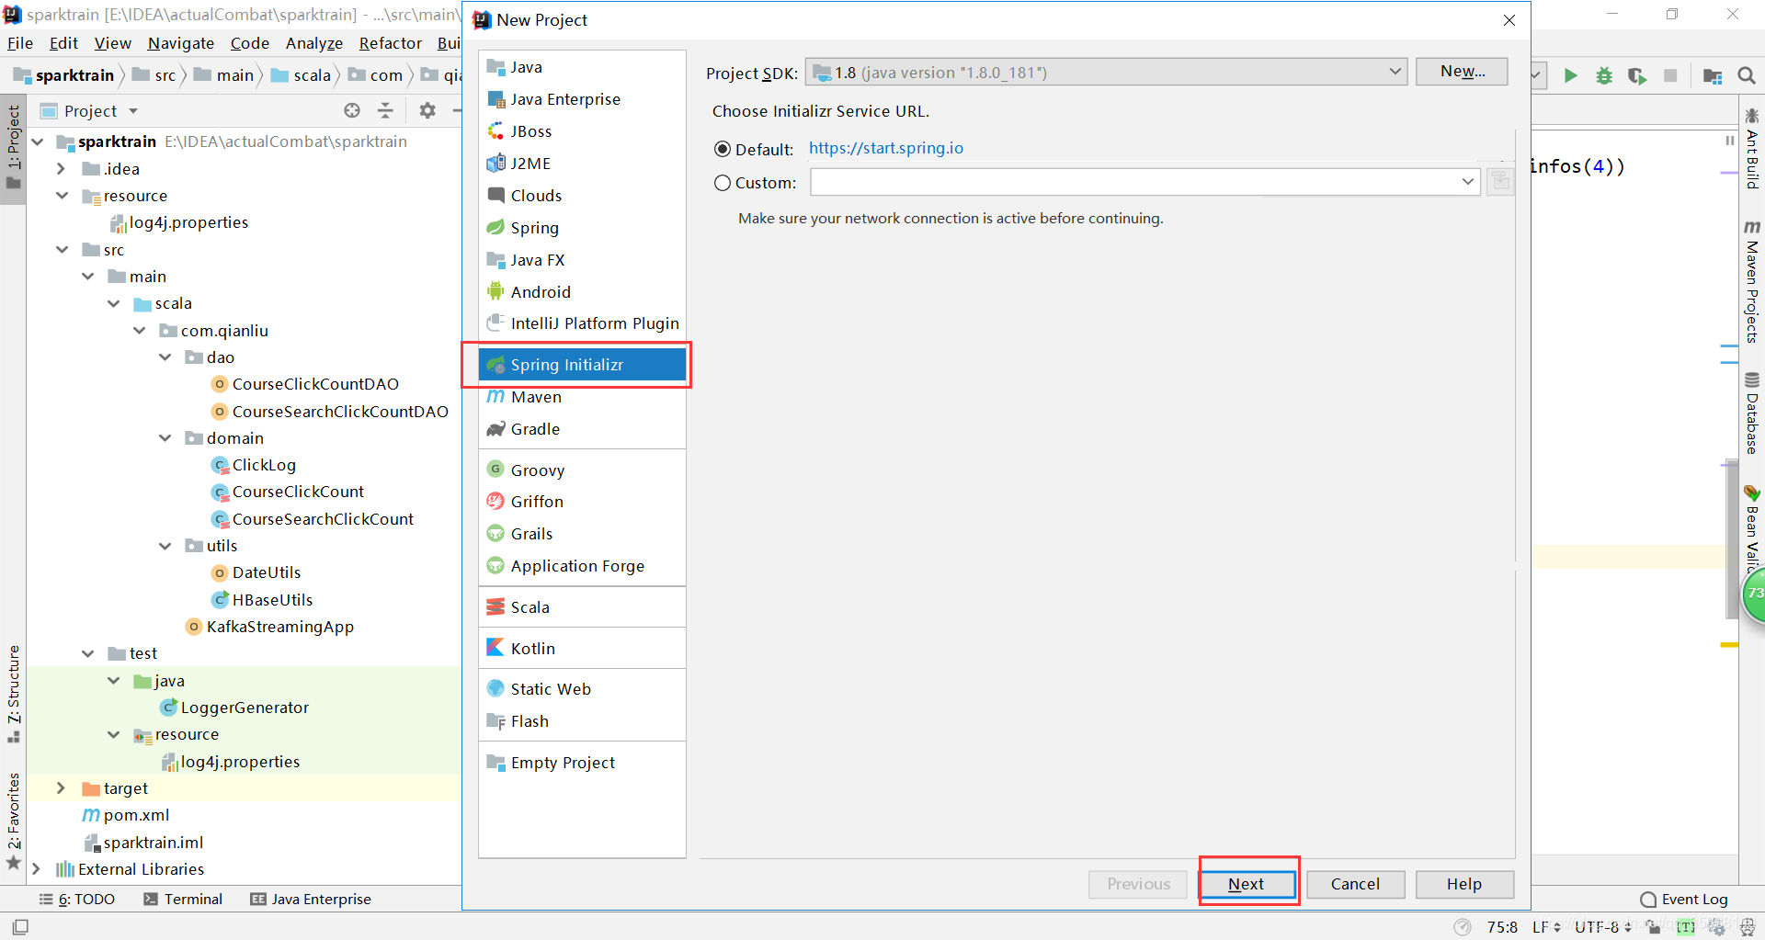This screenshot has width=1765, height=940.
Task: Expand the .idea folder
Action: (61, 169)
